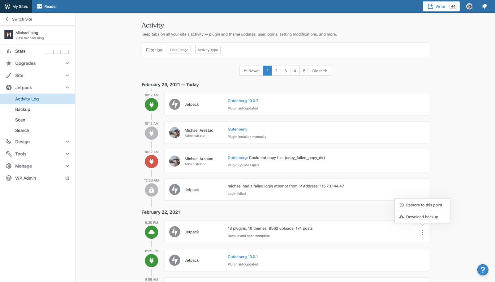Screen dimensions: 495x282
Task: Go to page 2 of activity
Action: (x=276, y=71)
